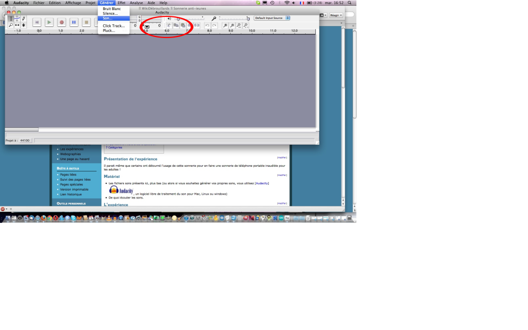The image size is (528, 330).
Task: Click the Undo arrow icon
Action: (207, 25)
